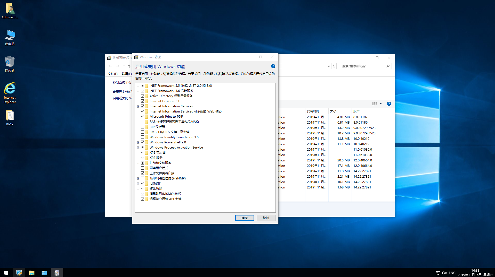Click the Windows 功能 taskbar icon
This screenshot has height=277, width=495.
tap(57, 273)
